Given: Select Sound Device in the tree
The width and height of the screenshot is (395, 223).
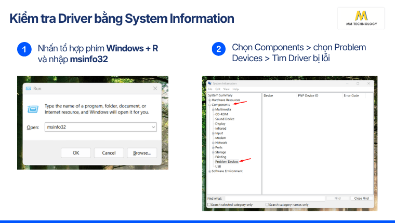Looking at the screenshot, I should click(225, 119).
